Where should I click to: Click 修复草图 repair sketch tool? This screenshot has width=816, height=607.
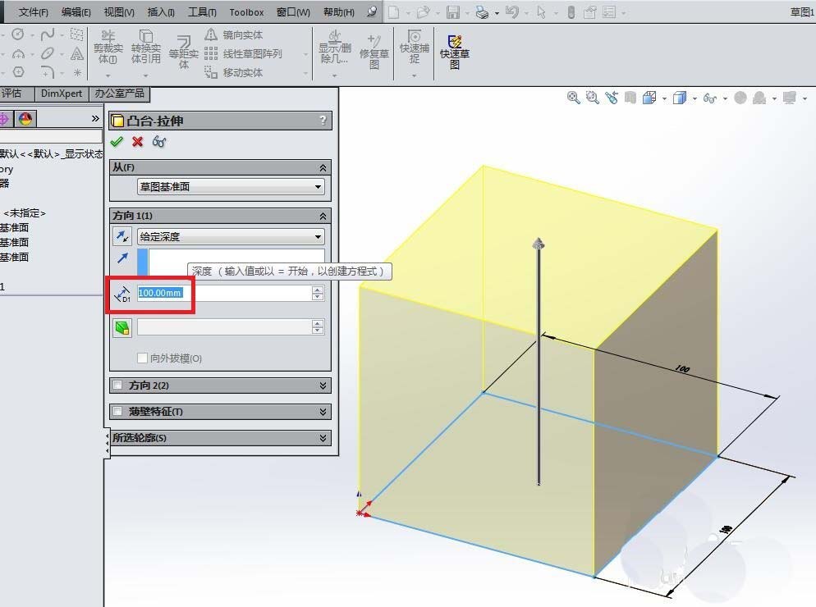click(374, 52)
